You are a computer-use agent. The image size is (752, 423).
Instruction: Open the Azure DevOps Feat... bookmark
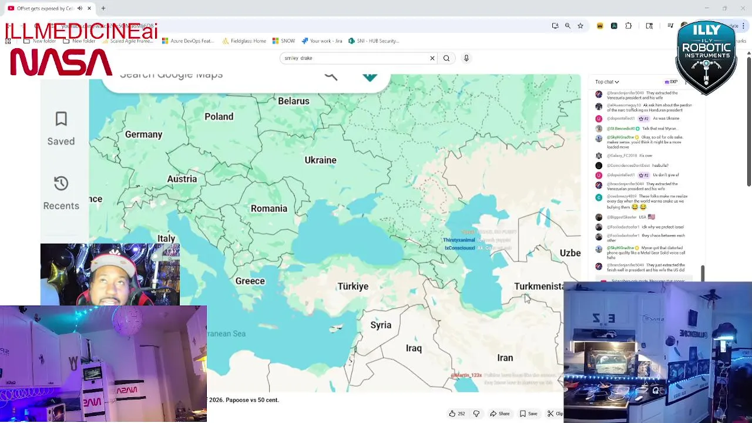click(187, 41)
